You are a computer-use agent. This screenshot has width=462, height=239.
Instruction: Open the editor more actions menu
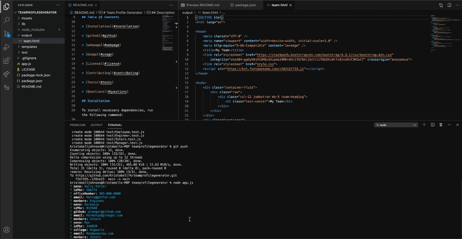457,5
